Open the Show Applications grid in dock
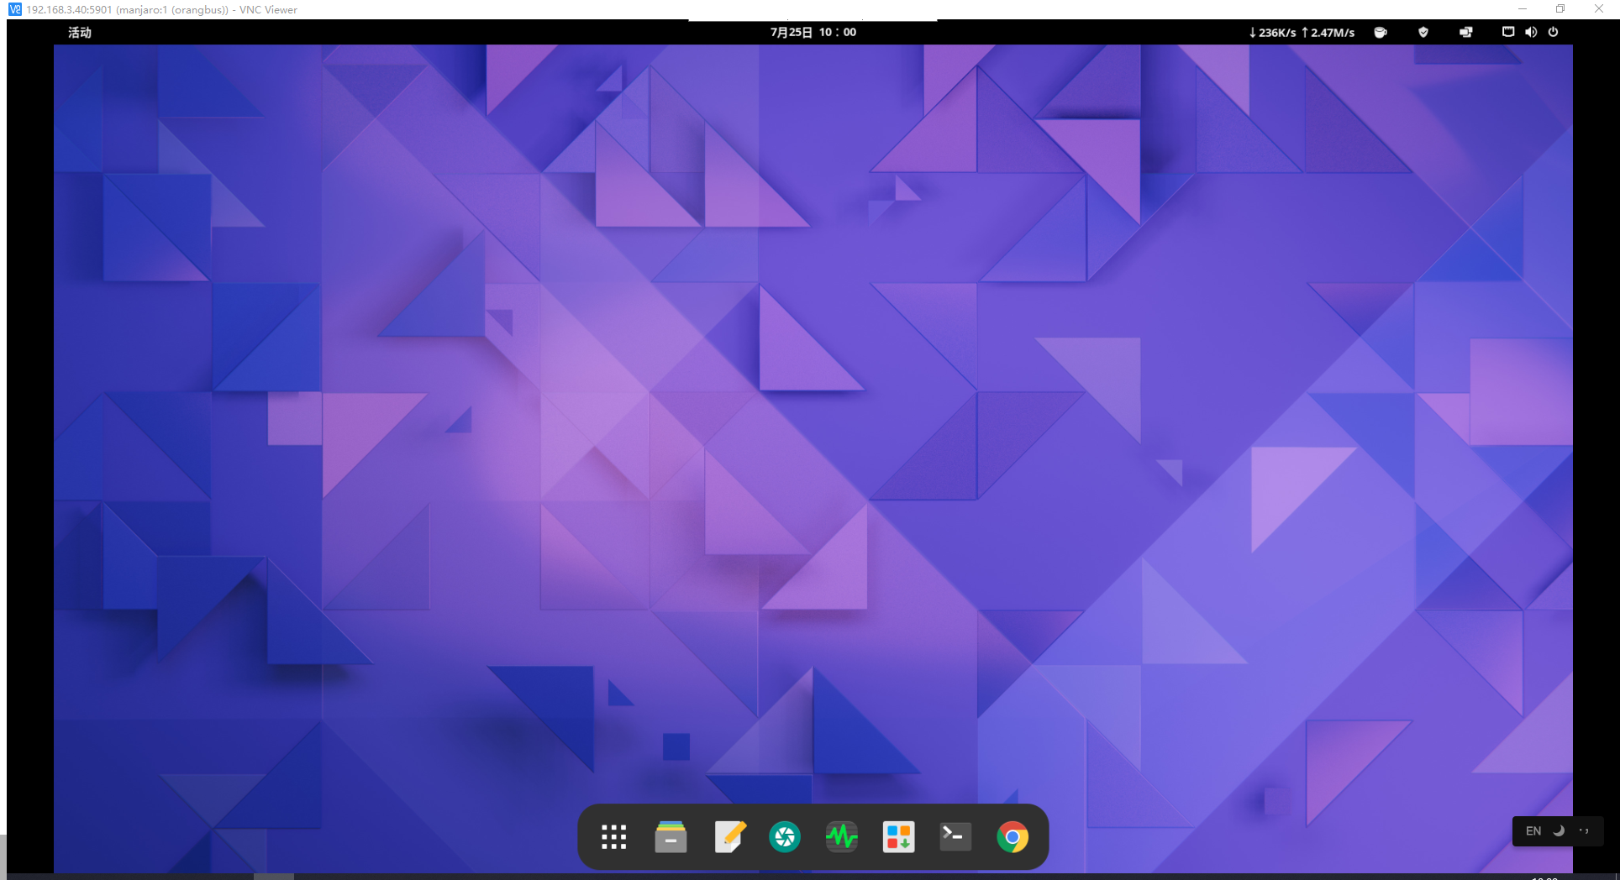This screenshot has height=880, width=1620. 613,837
